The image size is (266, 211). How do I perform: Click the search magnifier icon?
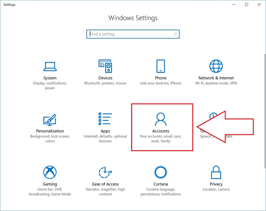[x=175, y=34]
